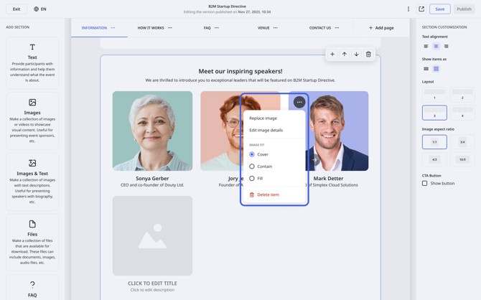This screenshot has height=300, width=481.
Task: Click the Publish button
Action: pos(464,9)
